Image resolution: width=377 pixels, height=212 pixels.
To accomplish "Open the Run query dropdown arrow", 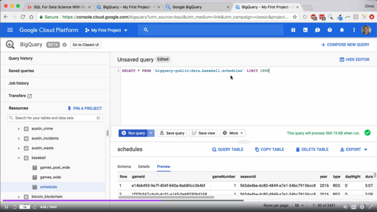I will pyautogui.click(x=151, y=133).
